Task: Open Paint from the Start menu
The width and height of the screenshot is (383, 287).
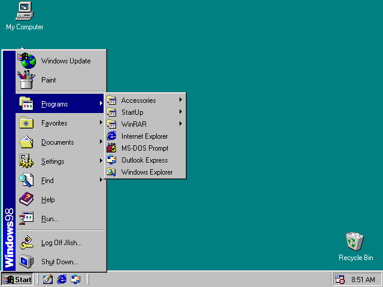Action: point(60,80)
